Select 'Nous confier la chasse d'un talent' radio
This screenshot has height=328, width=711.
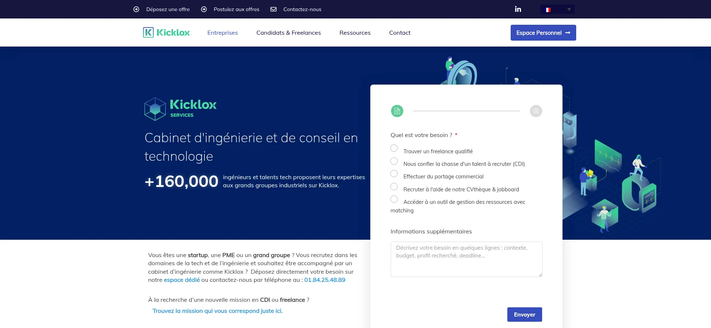[x=394, y=161]
